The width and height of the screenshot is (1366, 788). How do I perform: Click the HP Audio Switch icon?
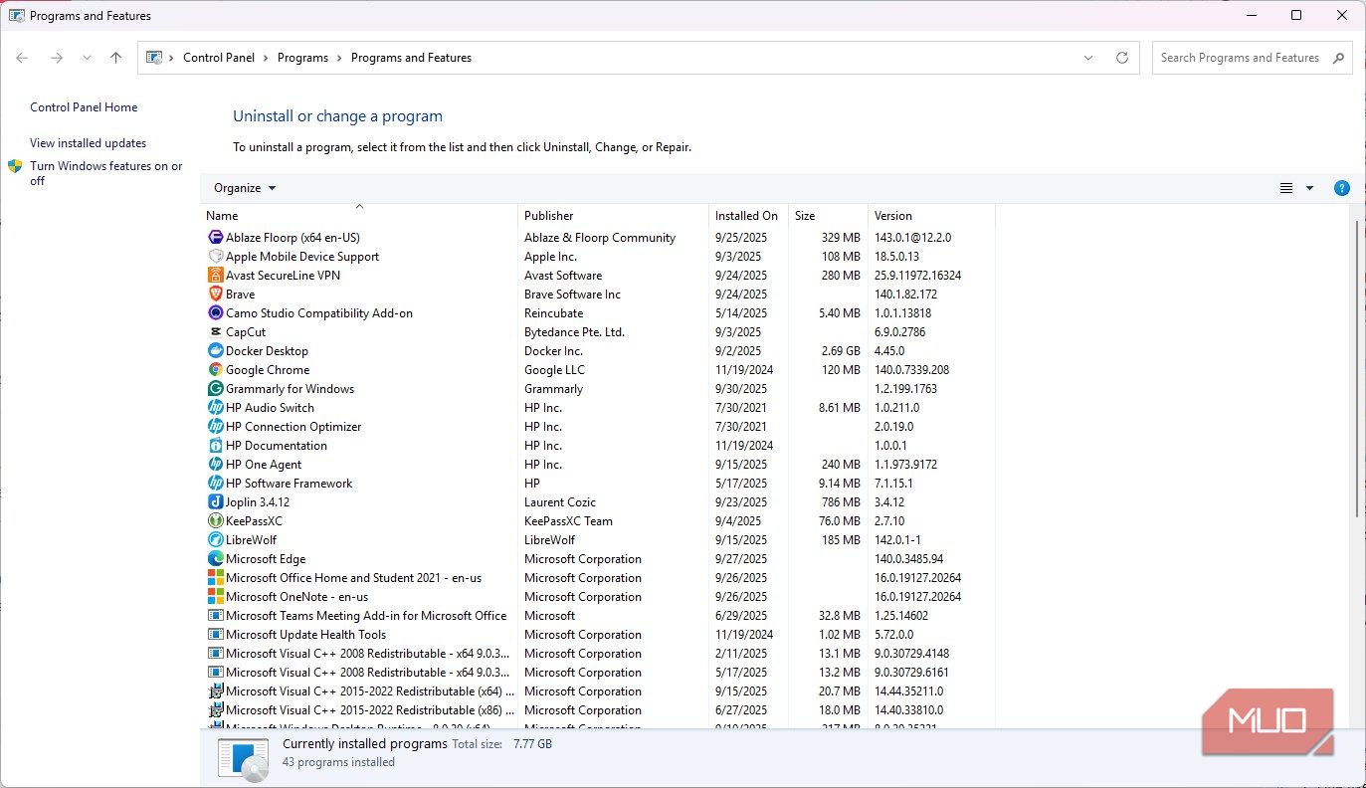[215, 408]
